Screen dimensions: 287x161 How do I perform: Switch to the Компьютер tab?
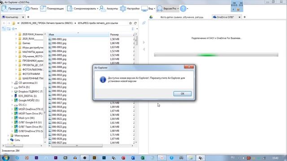pos(12,17)
